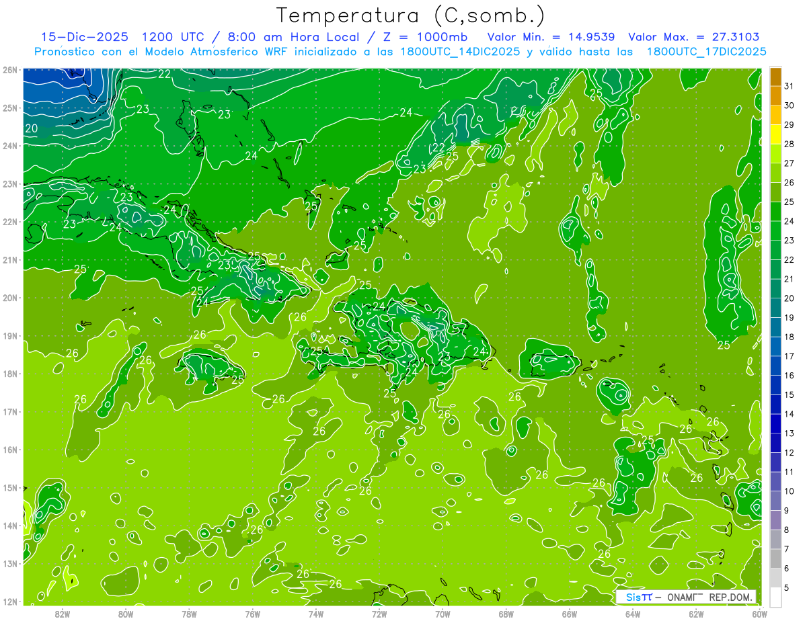This screenshot has width=807, height=623.
Task: Click the '17N' latitude axis label
Action: click(10, 412)
